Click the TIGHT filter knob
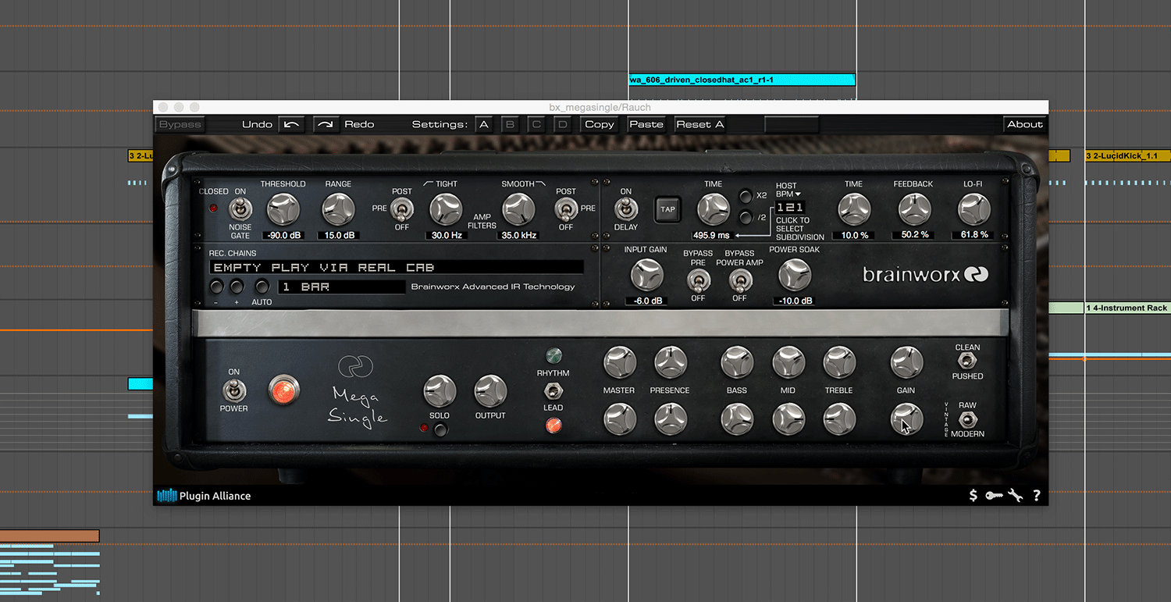Screen dimensions: 1171x602 (x=447, y=209)
